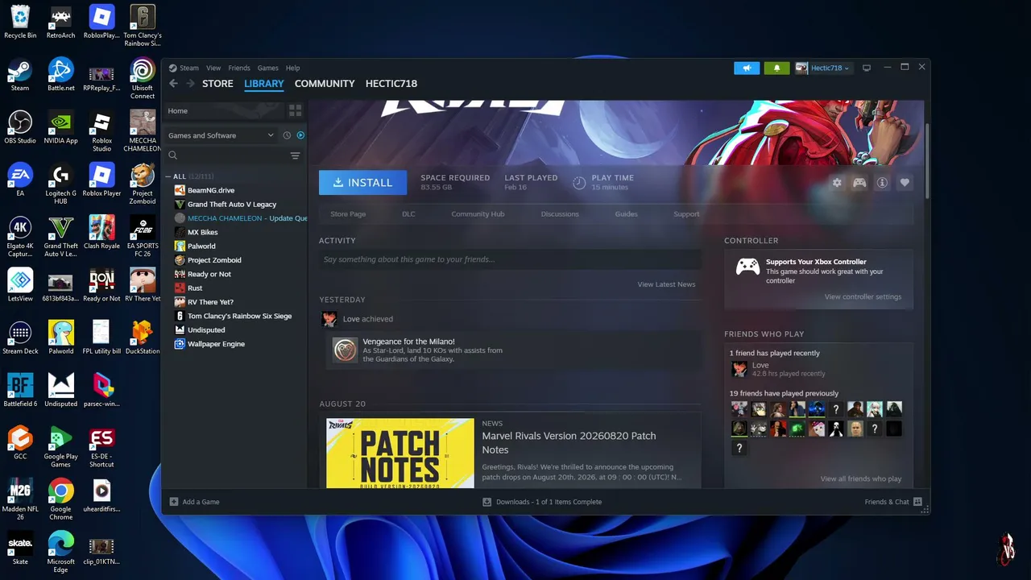Select Tom Clancy's Rainbow Six Siege in list
This screenshot has height=580, width=1031.
(239, 317)
